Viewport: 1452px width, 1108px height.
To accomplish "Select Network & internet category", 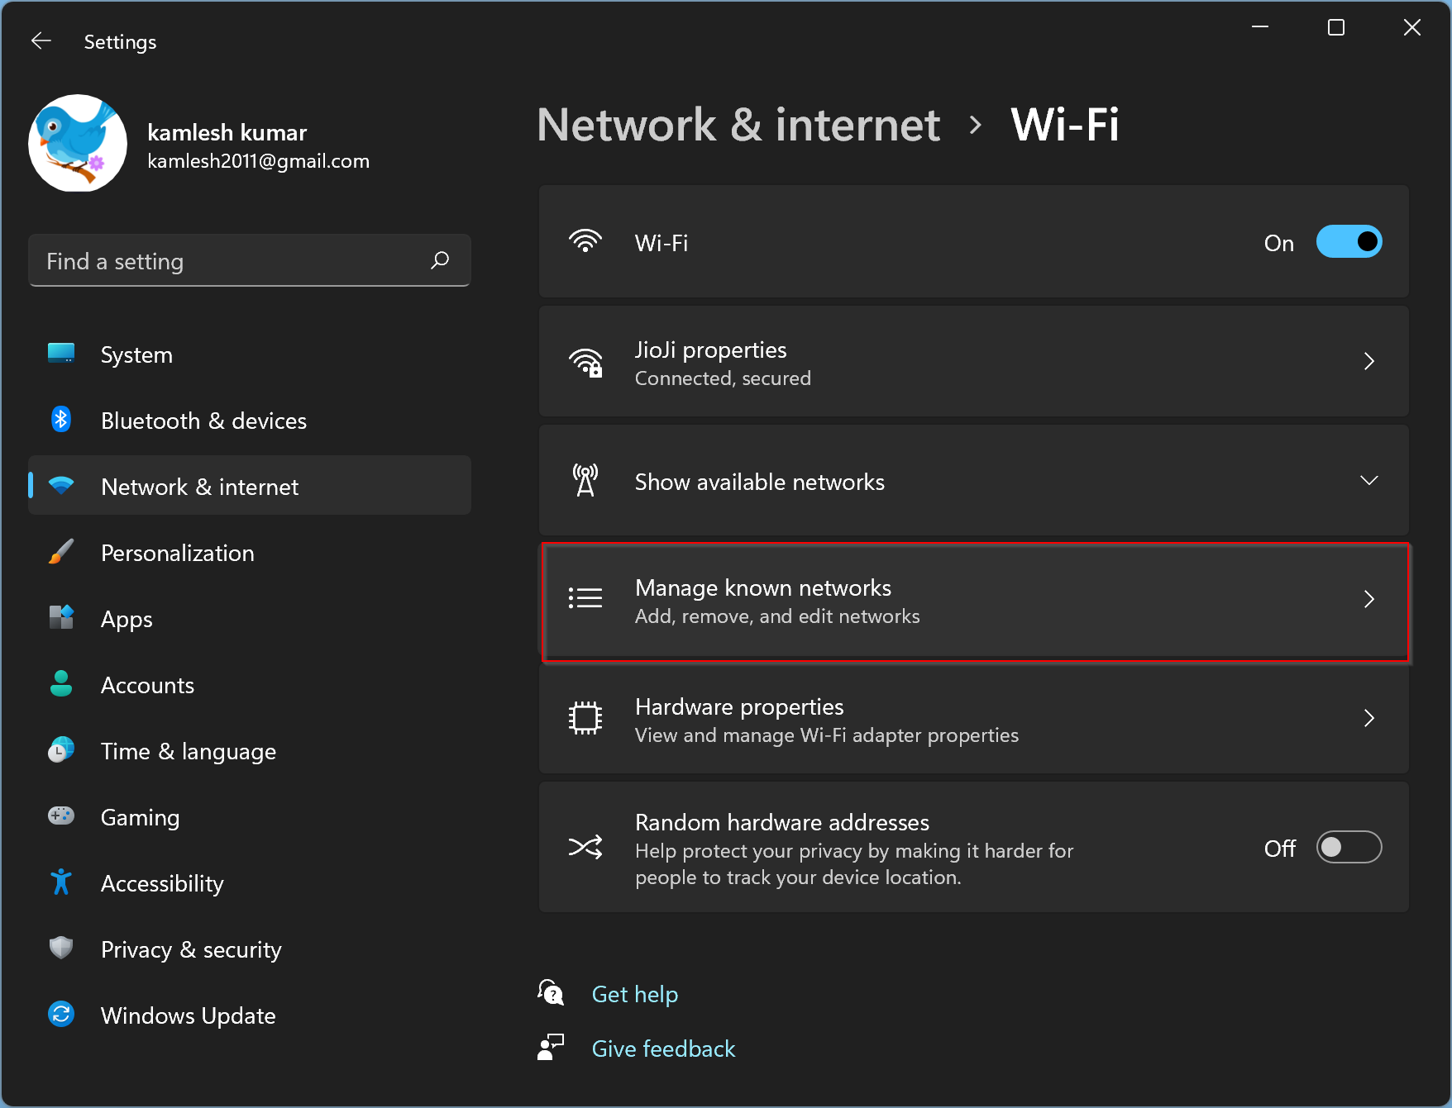I will click(x=250, y=487).
